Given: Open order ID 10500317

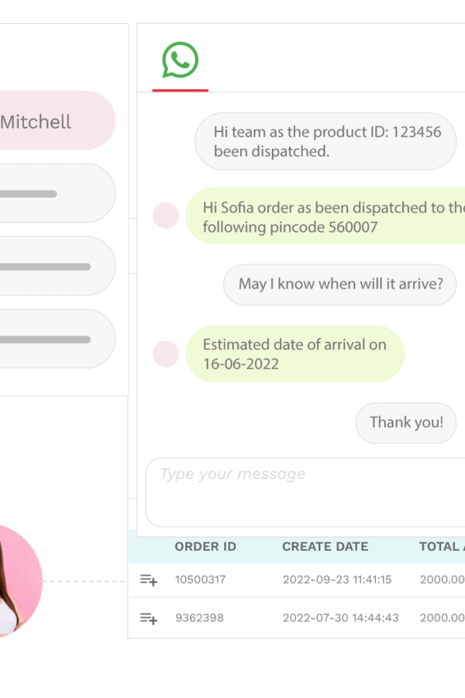Looking at the screenshot, I should point(200,579).
